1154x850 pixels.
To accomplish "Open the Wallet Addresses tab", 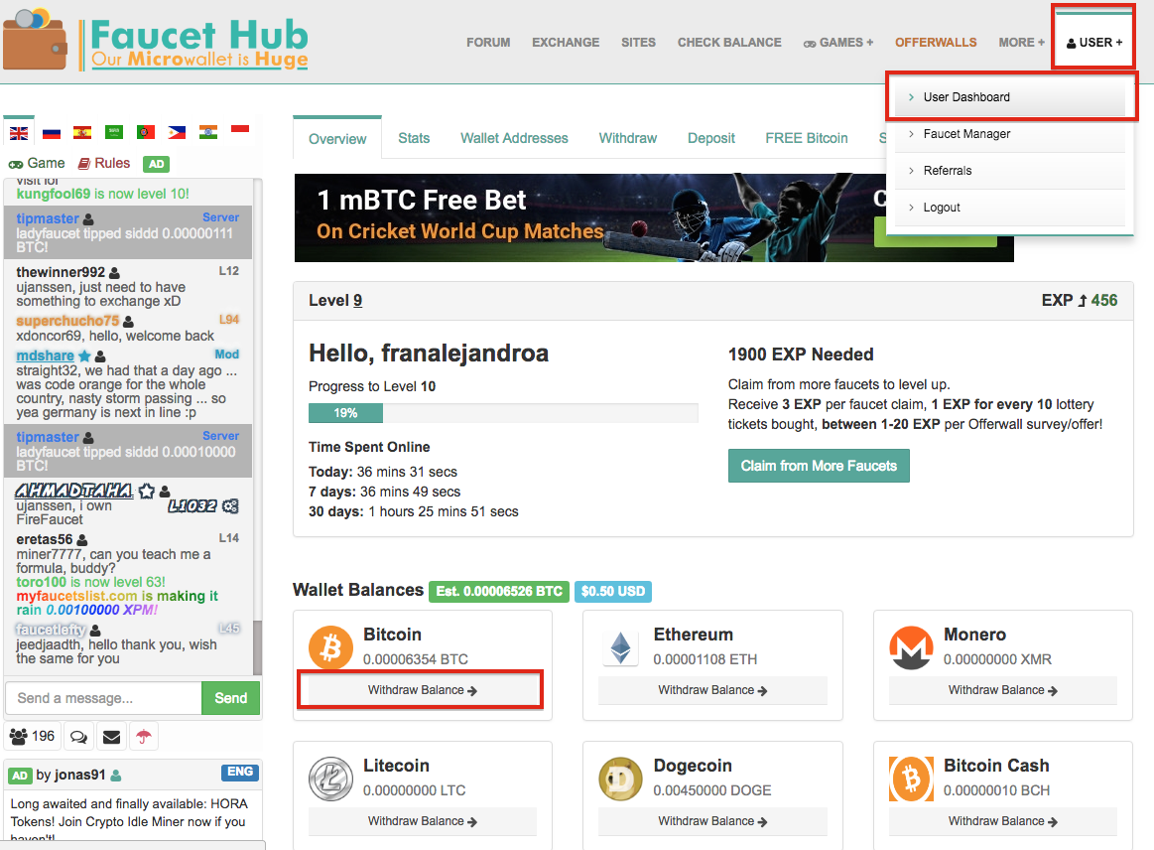I will point(514,138).
